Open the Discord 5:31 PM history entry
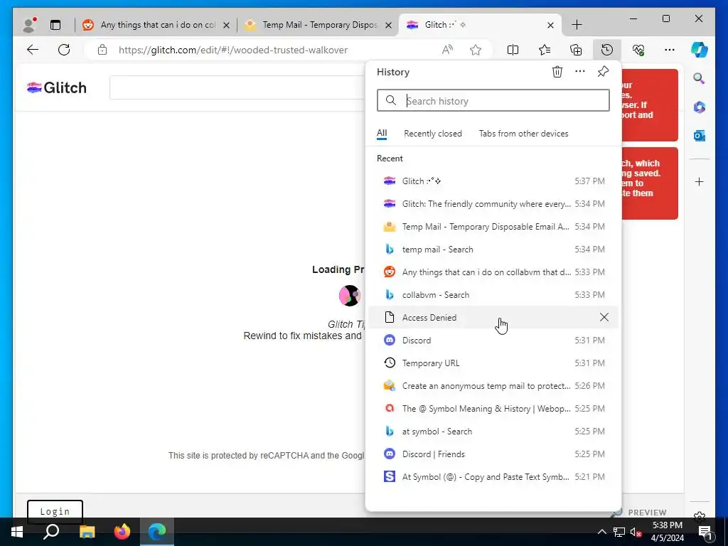728x546 pixels. 493,341
